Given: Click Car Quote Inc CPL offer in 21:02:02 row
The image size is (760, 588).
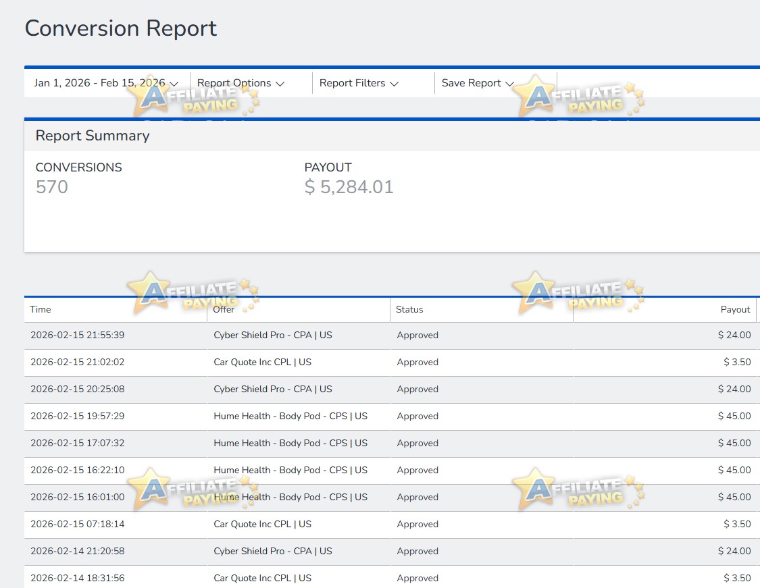Looking at the screenshot, I should click(263, 362).
